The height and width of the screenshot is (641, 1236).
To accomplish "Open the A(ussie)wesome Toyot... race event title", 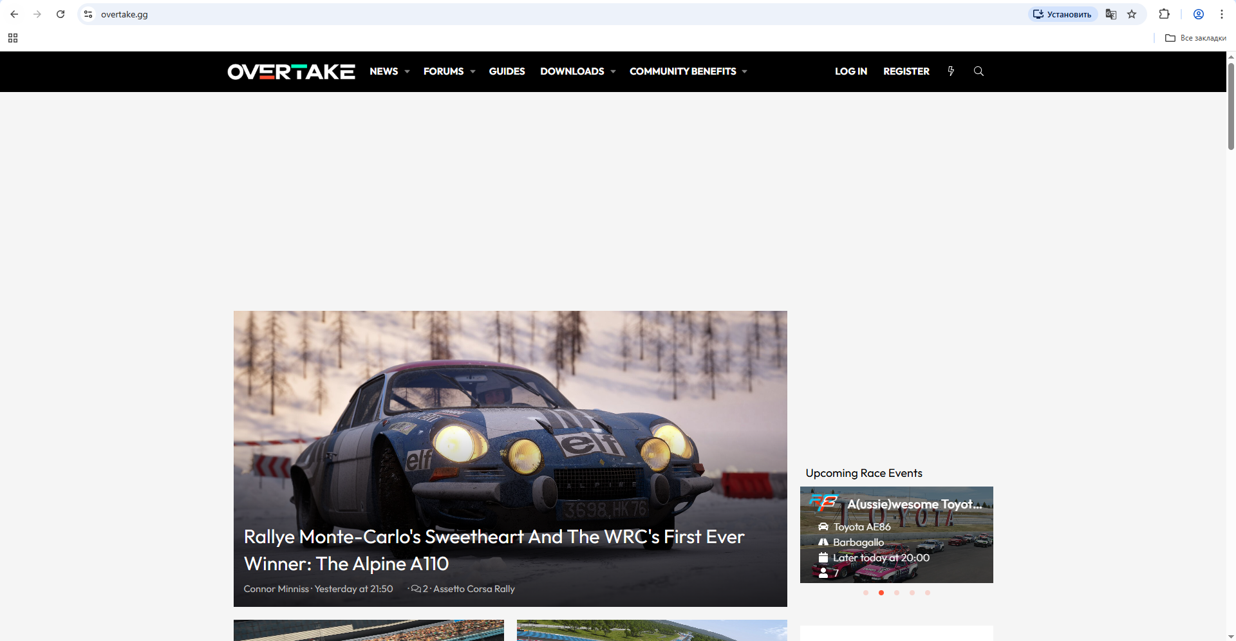I will 915,505.
